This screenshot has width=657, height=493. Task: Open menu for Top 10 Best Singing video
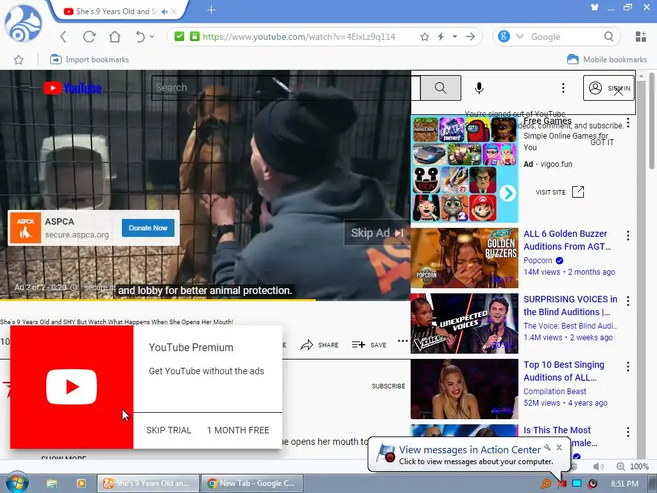(x=627, y=367)
